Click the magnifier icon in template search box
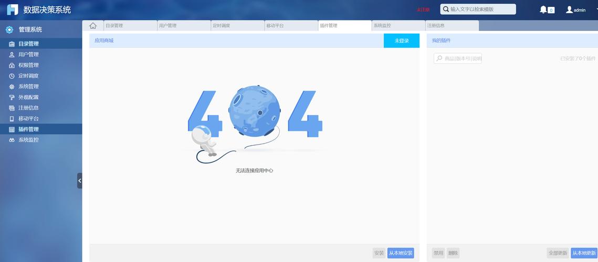Screen dimensions: 598x262 click(x=446, y=9)
